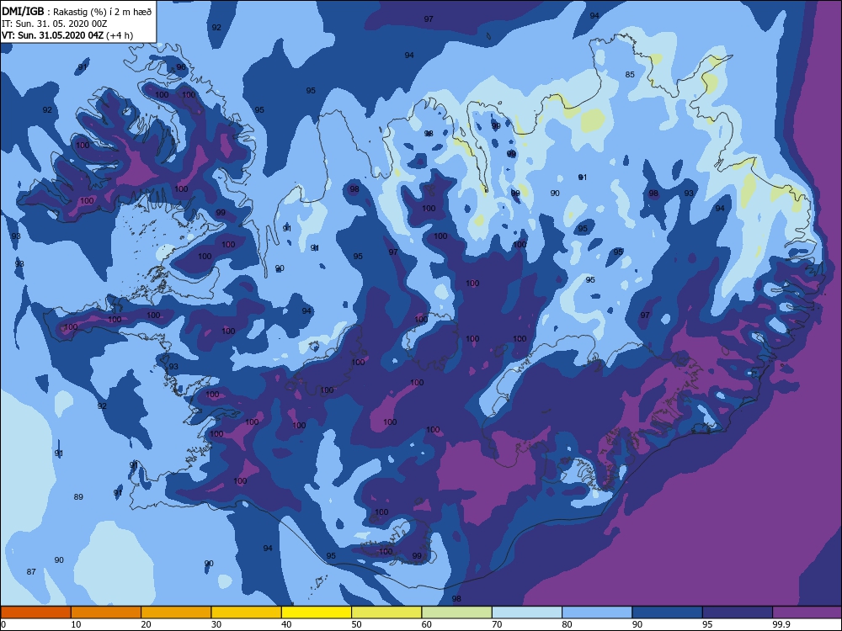Click the humidity value '87' on the map
This screenshot has height=631, width=842.
click(31, 571)
